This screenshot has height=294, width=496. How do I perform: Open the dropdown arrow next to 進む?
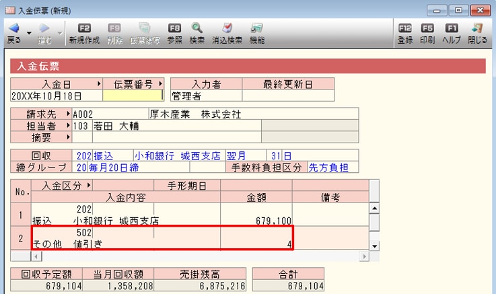coord(59,33)
